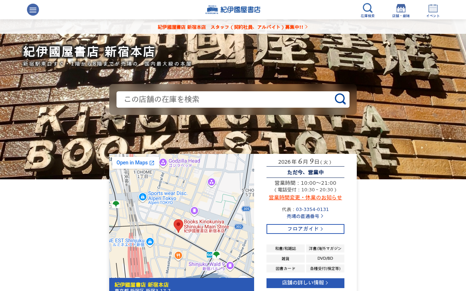
Task: Click the 紀伊國屋書店 新宿本店 page heading
Action: [x=89, y=52]
